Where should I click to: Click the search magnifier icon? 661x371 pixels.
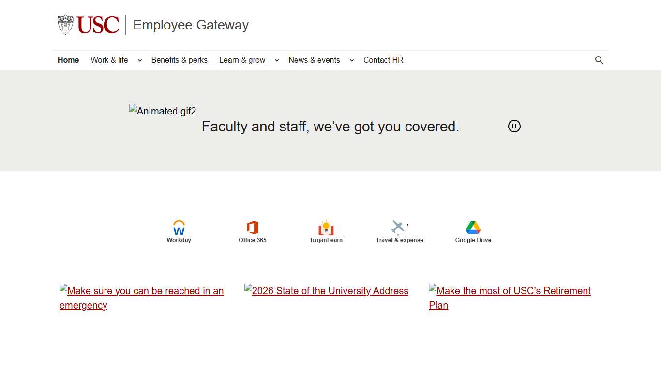click(x=599, y=60)
